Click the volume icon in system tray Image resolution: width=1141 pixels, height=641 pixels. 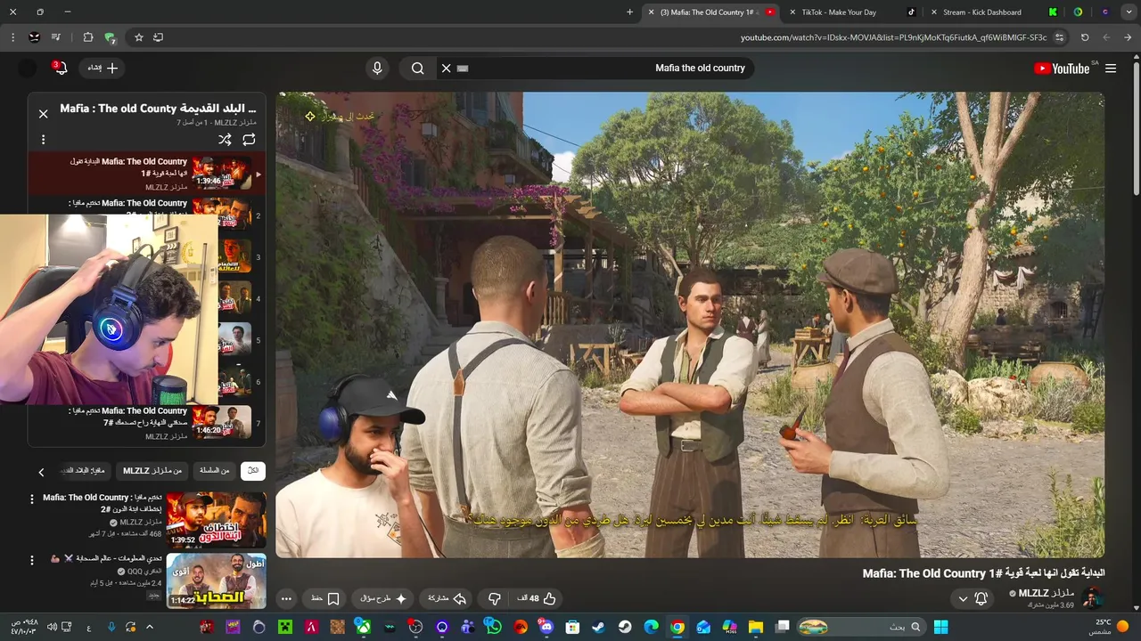pos(52,627)
